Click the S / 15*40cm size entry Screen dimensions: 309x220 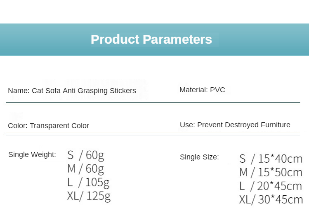[x=271, y=159]
